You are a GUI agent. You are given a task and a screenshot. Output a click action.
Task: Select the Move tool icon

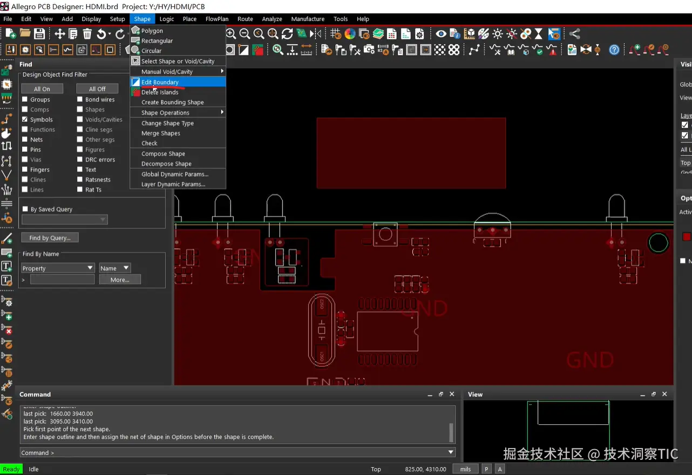[59, 34]
